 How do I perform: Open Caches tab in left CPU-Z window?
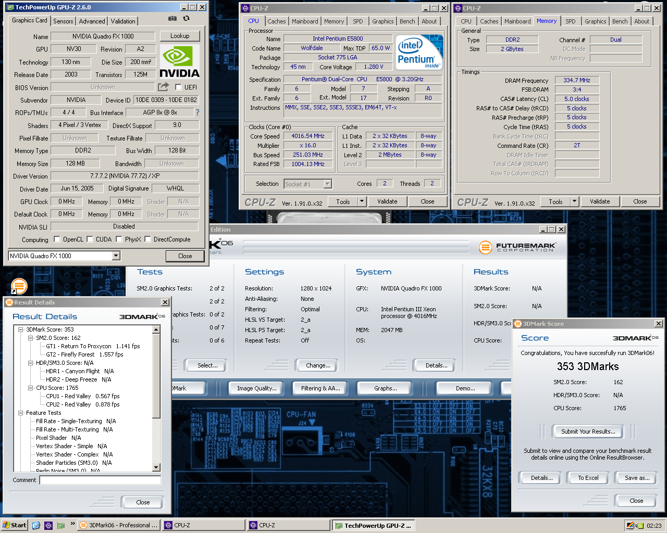(x=277, y=21)
